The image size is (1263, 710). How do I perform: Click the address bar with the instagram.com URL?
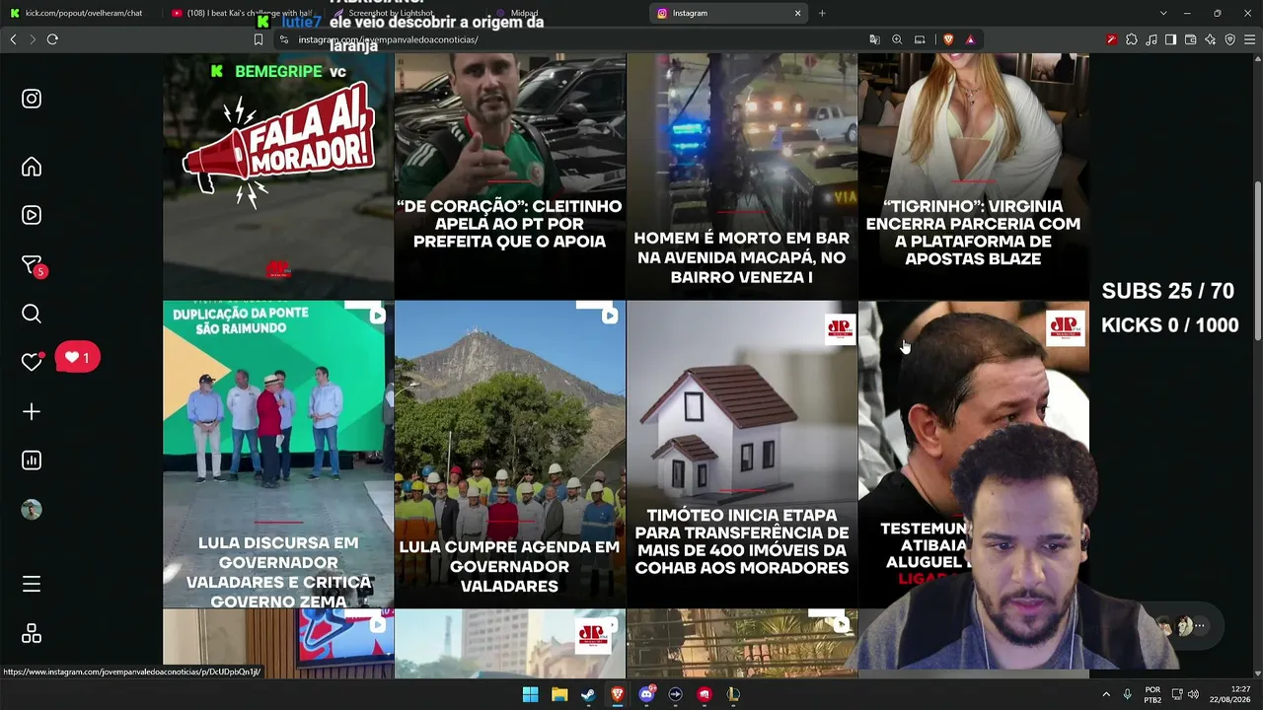(x=572, y=39)
